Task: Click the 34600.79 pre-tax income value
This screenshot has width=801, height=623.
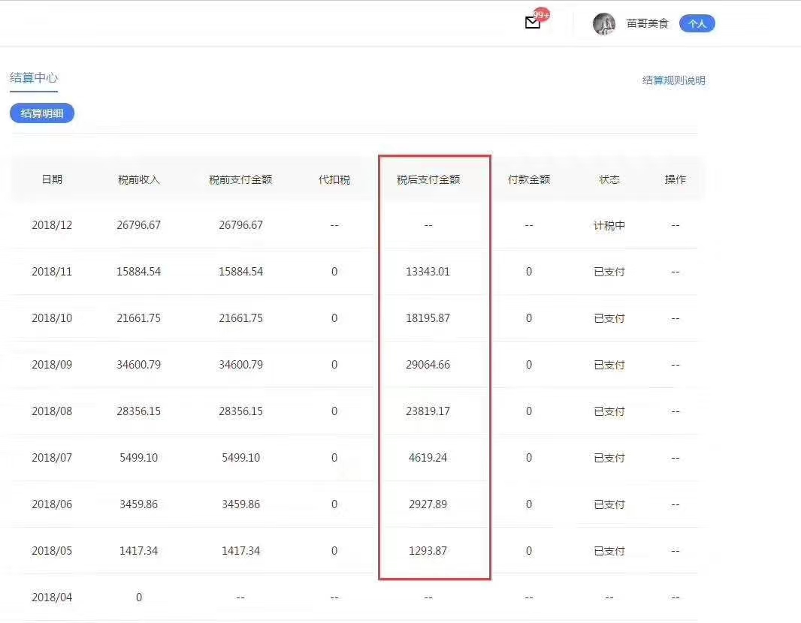Action: tap(139, 365)
